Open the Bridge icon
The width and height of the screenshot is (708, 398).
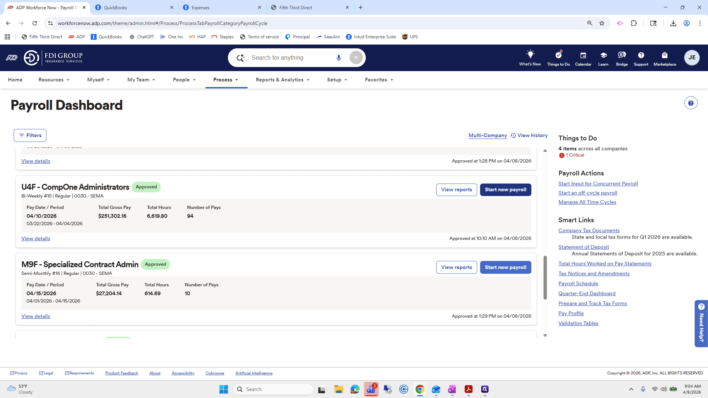point(622,55)
